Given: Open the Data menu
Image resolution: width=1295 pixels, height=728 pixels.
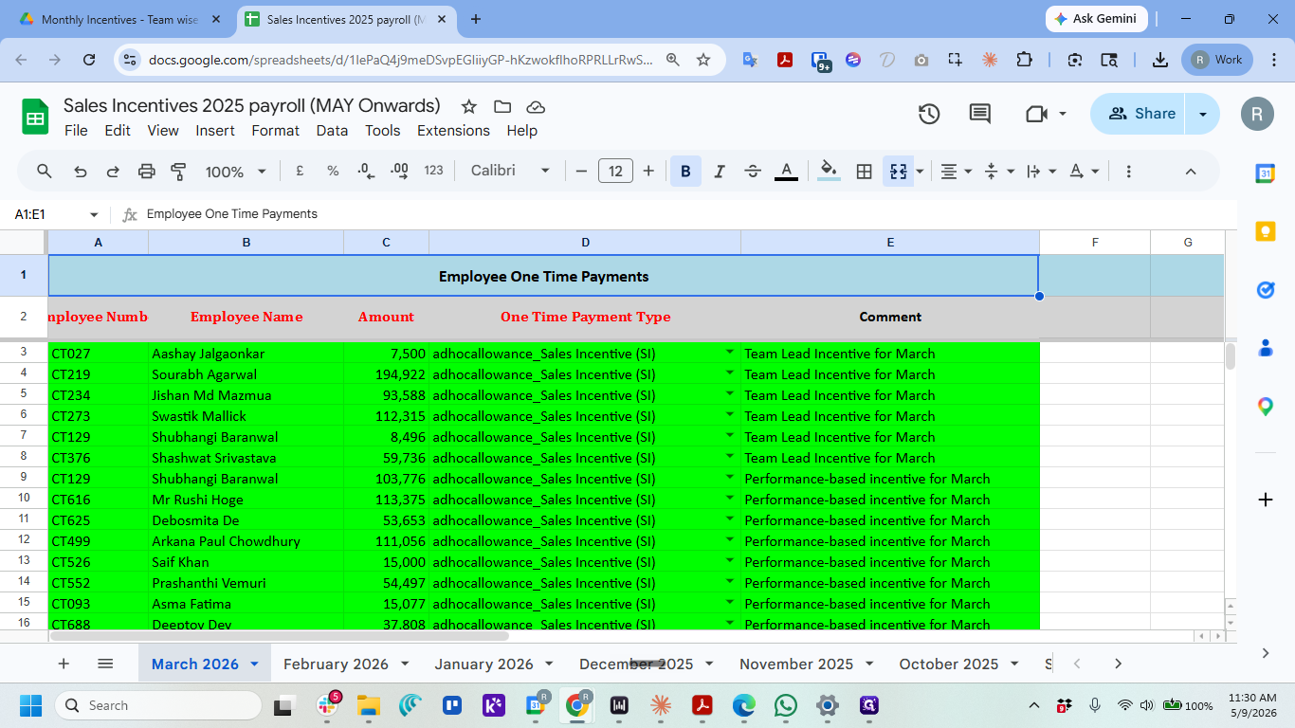Looking at the screenshot, I should (x=332, y=131).
